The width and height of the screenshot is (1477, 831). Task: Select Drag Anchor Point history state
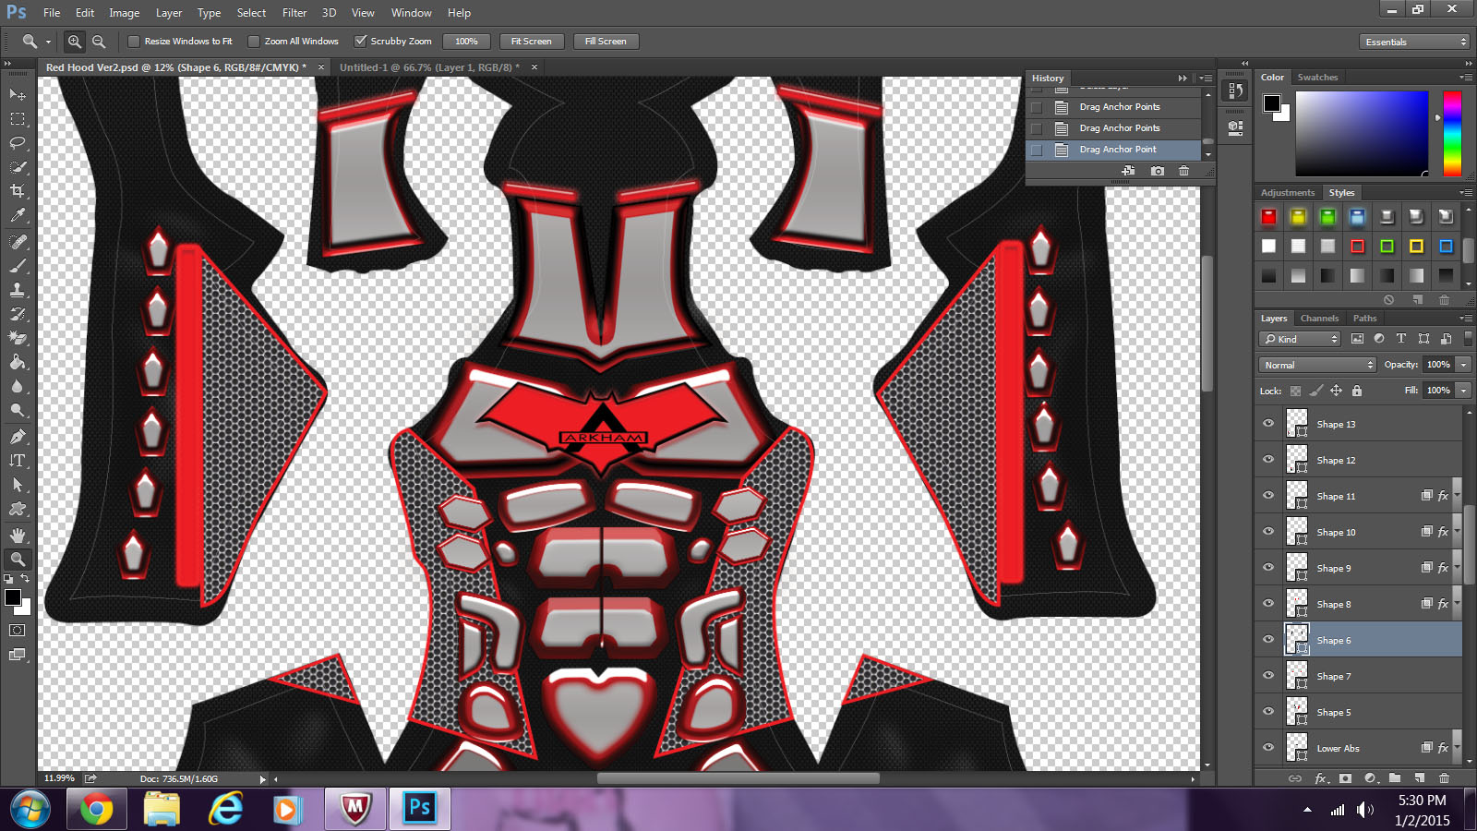click(x=1117, y=150)
